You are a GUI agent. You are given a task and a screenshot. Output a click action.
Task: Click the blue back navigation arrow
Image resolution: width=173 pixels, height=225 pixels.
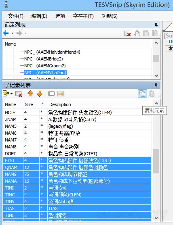pyautogui.click(x=6, y=33)
